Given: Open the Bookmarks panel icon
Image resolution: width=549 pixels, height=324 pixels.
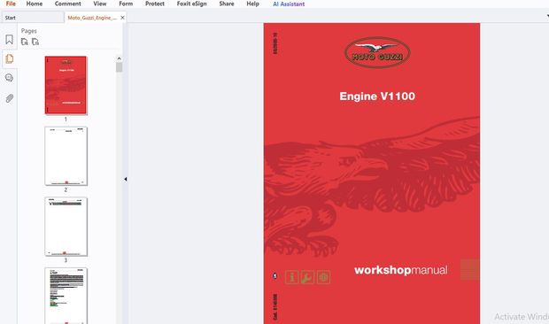Looking at the screenshot, I should coord(9,40).
